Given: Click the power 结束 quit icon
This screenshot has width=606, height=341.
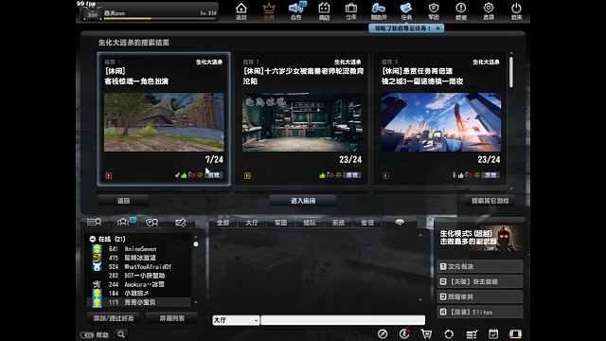Looking at the screenshot, I should pyautogui.click(x=516, y=11).
